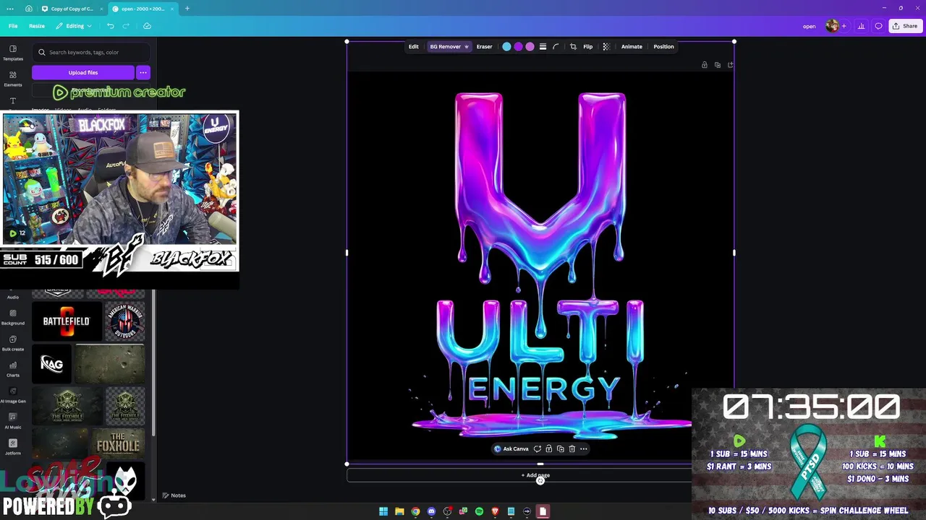Image resolution: width=926 pixels, height=520 pixels.
Task: Select the Battlefield 6 upload thumbnail
Action: 67,321
